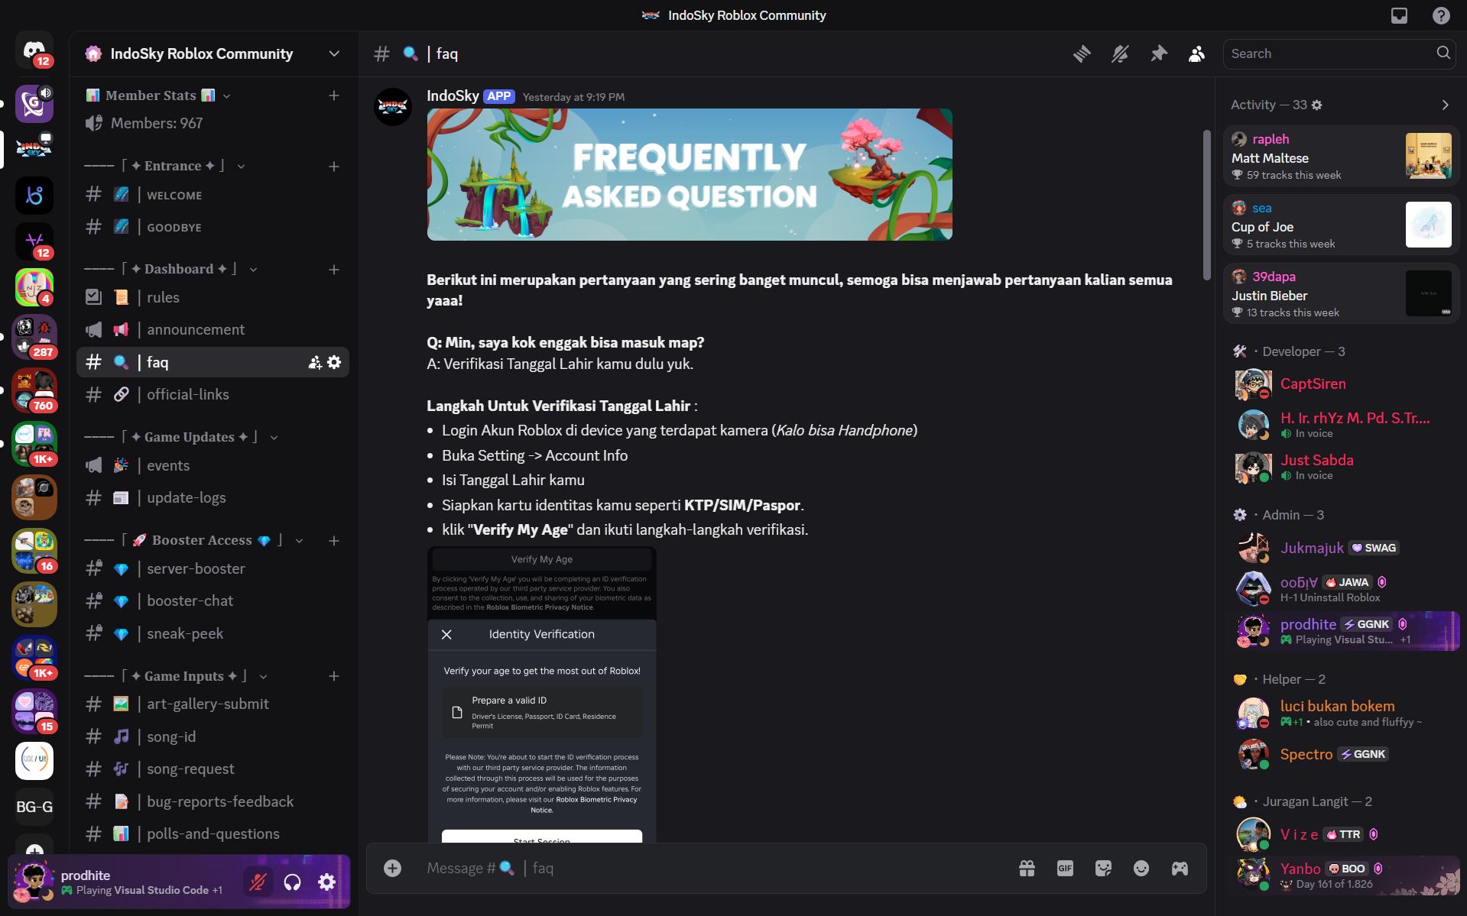Toggle microphone mute in user panel
This screenshot has height=916, width=1467.
[x=258, y=882]
